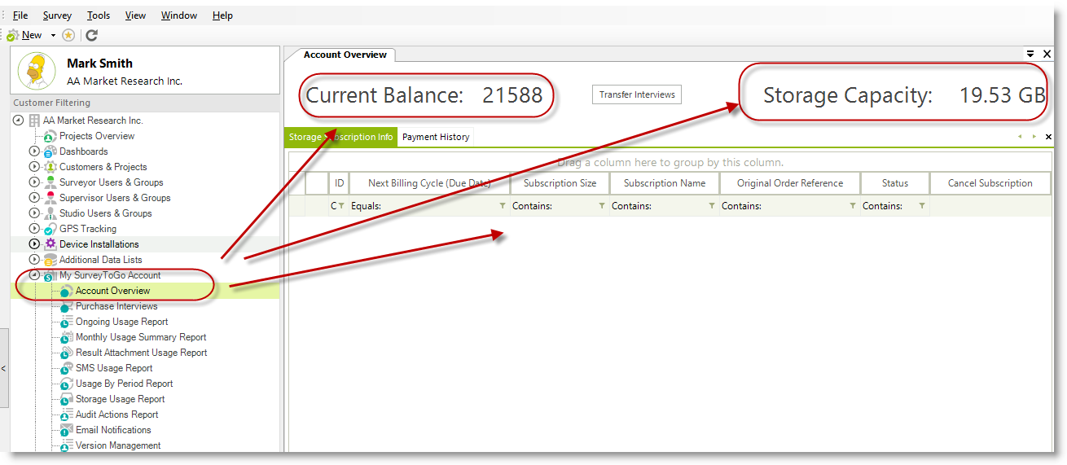Image resolution: width=1067 pixels, height=465 pixels.
Task: Switch to the Payment History tab
Action: 436,137
